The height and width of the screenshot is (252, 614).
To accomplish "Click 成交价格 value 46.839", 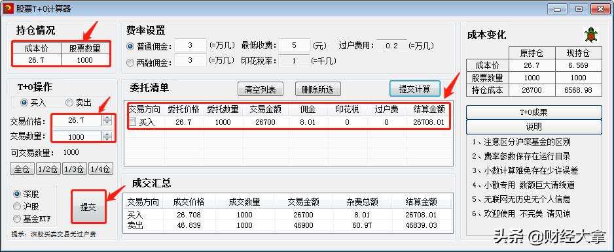I will (189, 225).
